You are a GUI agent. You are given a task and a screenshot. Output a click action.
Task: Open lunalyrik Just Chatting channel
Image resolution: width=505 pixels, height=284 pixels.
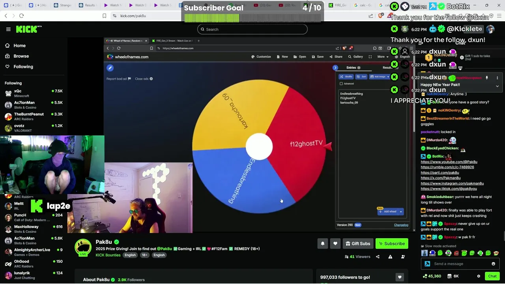[x=34, y=275]
